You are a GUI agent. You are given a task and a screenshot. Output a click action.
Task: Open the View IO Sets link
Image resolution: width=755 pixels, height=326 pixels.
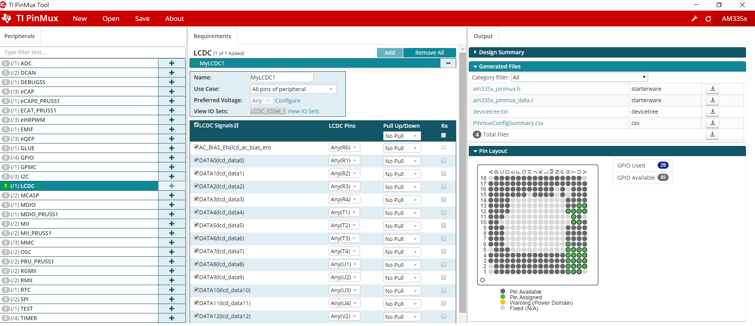pyautogui.click(x=303, y=111)
